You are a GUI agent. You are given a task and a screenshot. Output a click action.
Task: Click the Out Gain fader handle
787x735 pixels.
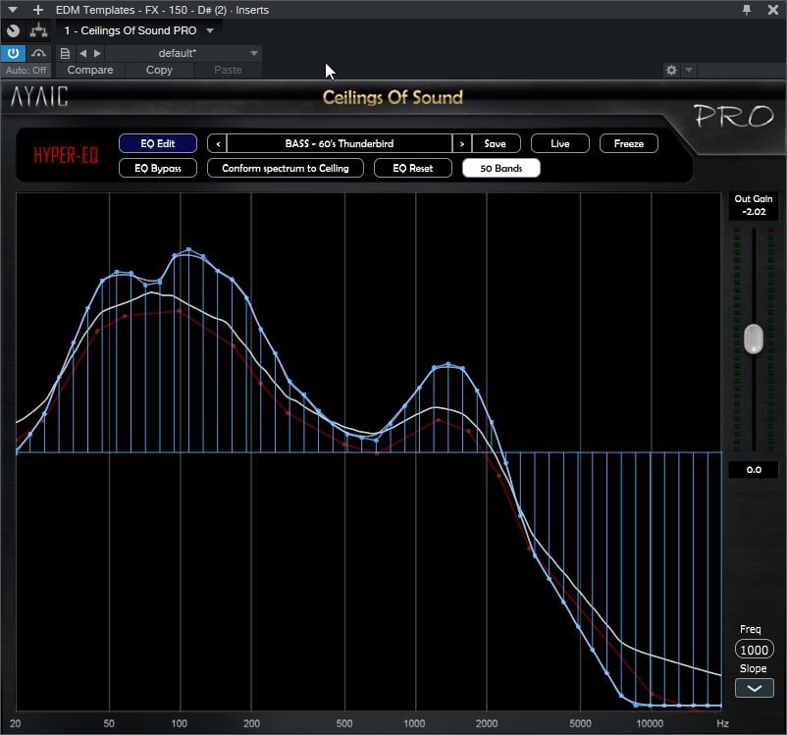[x=754, y=339]
